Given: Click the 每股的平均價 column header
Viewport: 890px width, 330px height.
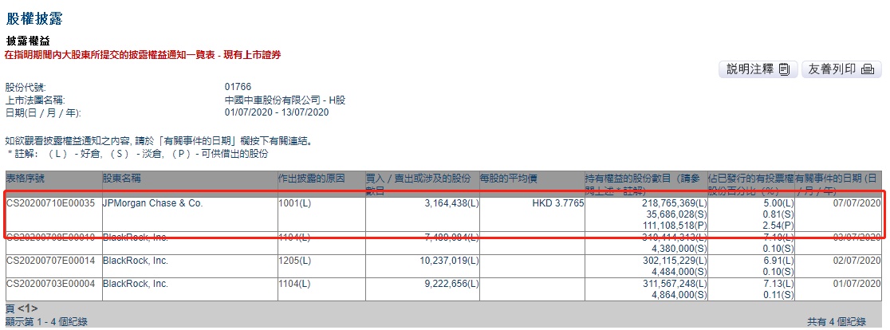Looking at the screenshot, I should tap(508, 179).
